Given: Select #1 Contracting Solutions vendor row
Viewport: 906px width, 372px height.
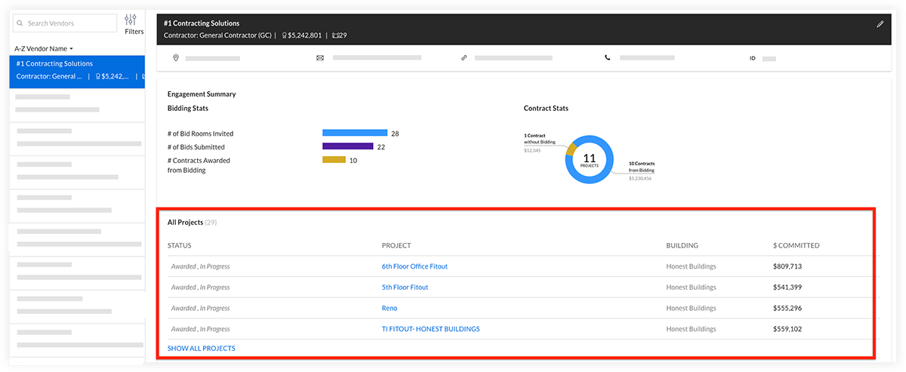Looking at the screenshot, I should click(76, 70).
